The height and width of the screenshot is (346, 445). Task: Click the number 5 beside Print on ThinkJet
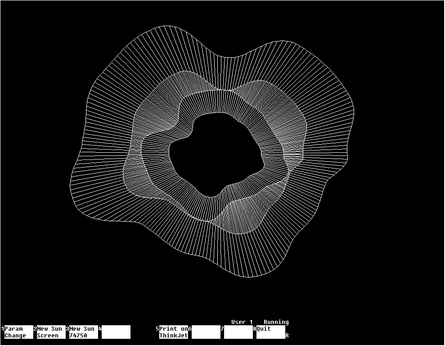click(x=157, y=329)
